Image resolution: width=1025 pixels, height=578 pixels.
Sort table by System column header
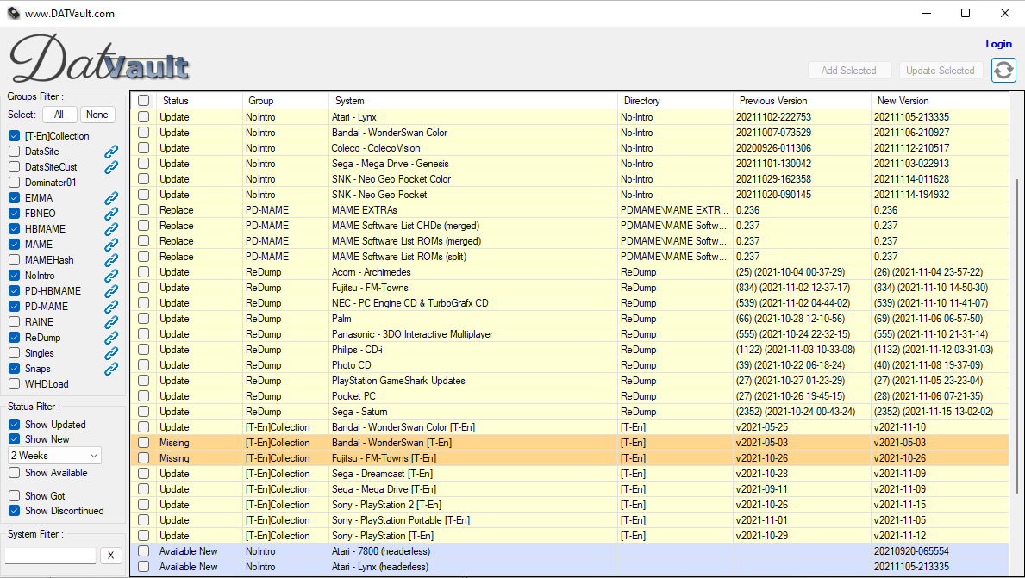coord(472,101)
